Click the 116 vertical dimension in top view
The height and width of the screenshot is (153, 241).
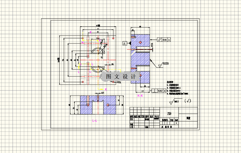click(63, 60)
